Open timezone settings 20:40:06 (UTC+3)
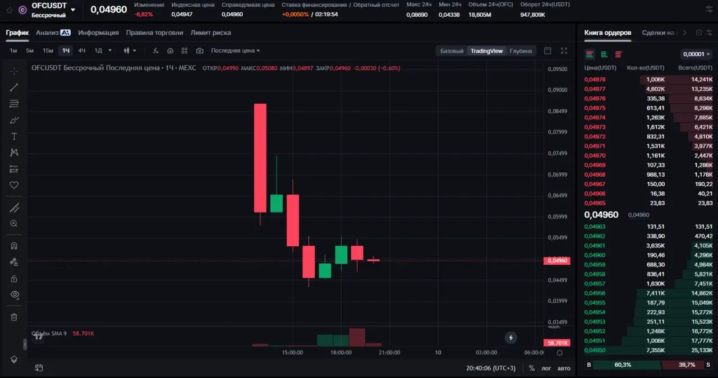Viewport: 718px width, 378px height. click(x=491, y=368)
